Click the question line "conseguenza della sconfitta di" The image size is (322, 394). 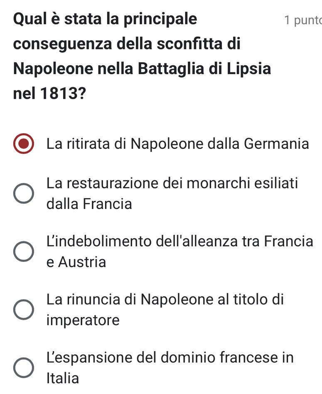127,44
